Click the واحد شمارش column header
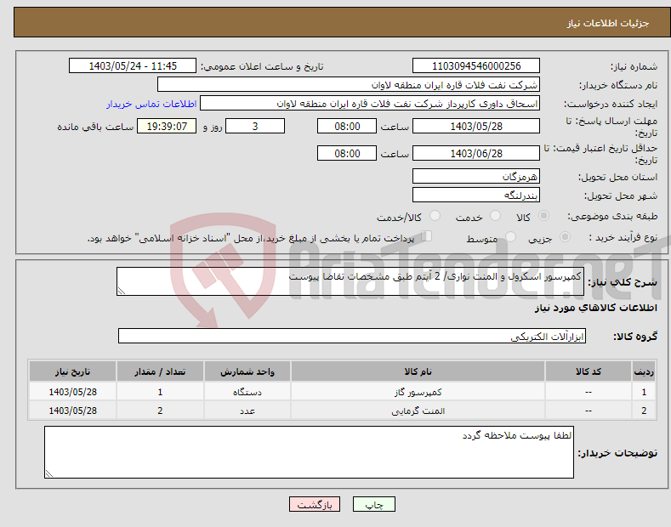Image resolution: width=671 pixels, height=527 pixels. coord(247,371)
